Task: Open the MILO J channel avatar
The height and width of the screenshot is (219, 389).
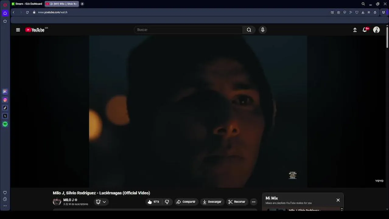Action: 57,202
